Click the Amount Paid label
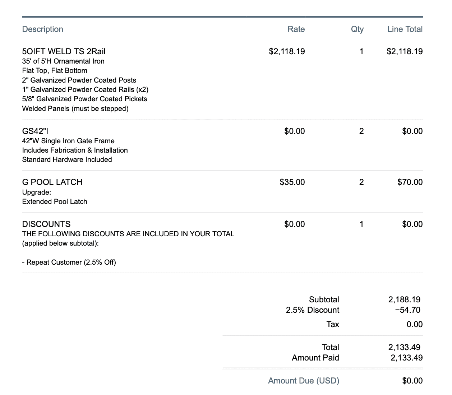The width and height of the screenshot is (452, 395). click(x=315, y=358)
